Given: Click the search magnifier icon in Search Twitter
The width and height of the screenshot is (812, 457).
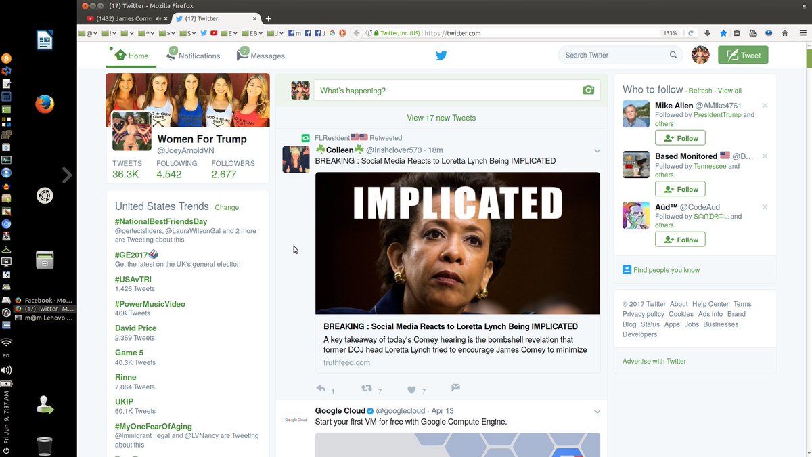Looking at the screenshot, I should [673, 55].
